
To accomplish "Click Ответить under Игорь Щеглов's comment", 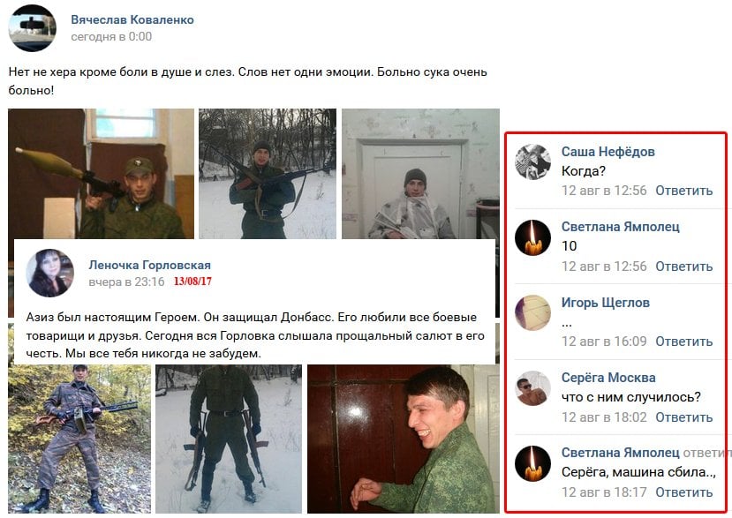I will (x=684, y=342).
